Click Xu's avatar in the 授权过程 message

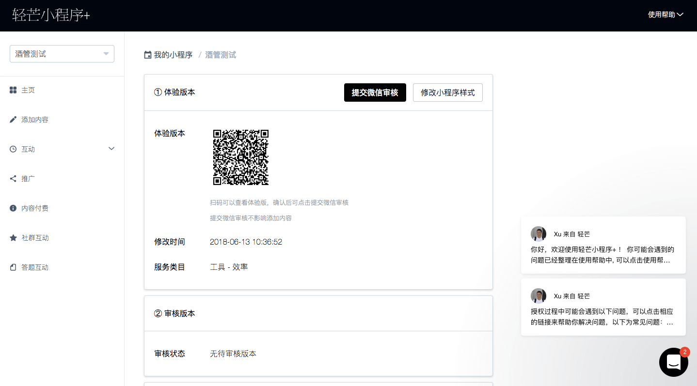pos(539,296)
